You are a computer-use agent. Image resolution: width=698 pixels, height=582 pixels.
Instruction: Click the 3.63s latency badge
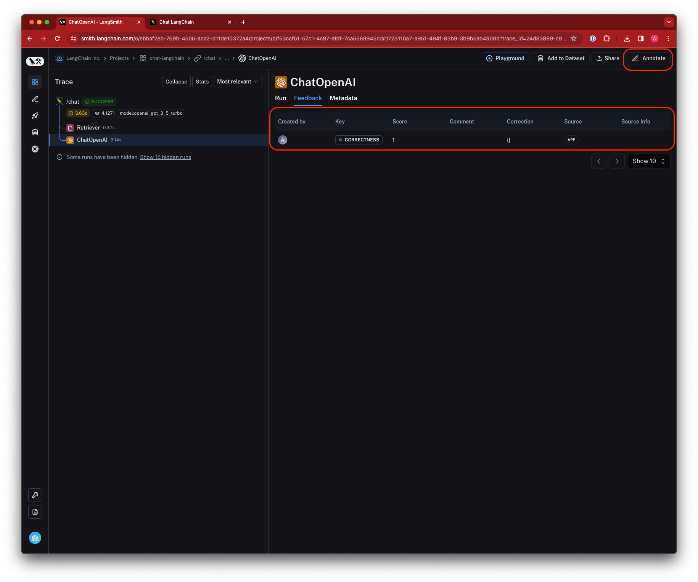point(78,113)
